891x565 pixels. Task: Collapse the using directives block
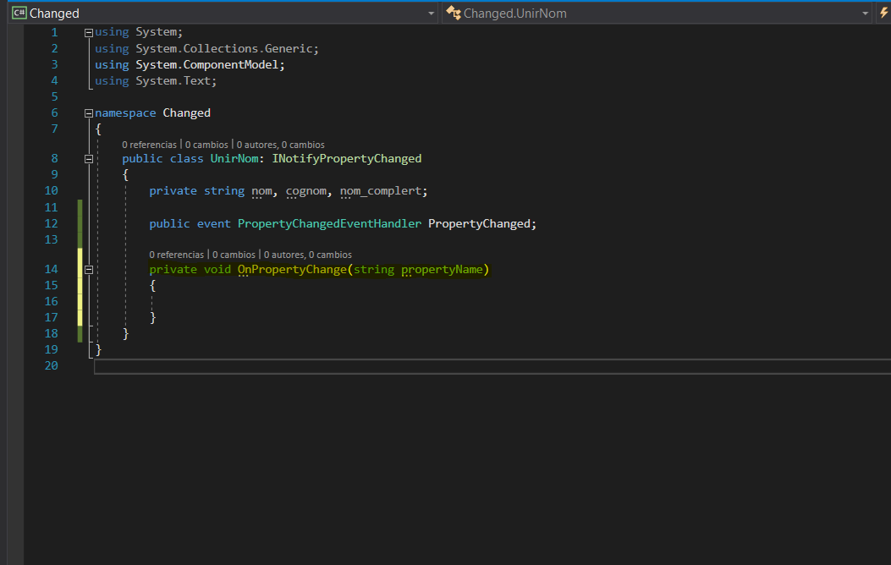tap(89, 32)
